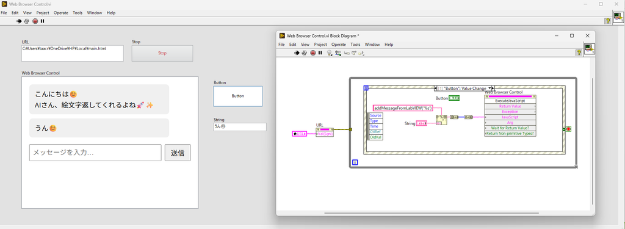Toggle Highlight Execution light bulb
625x229 pixels.
click(329, 53)
